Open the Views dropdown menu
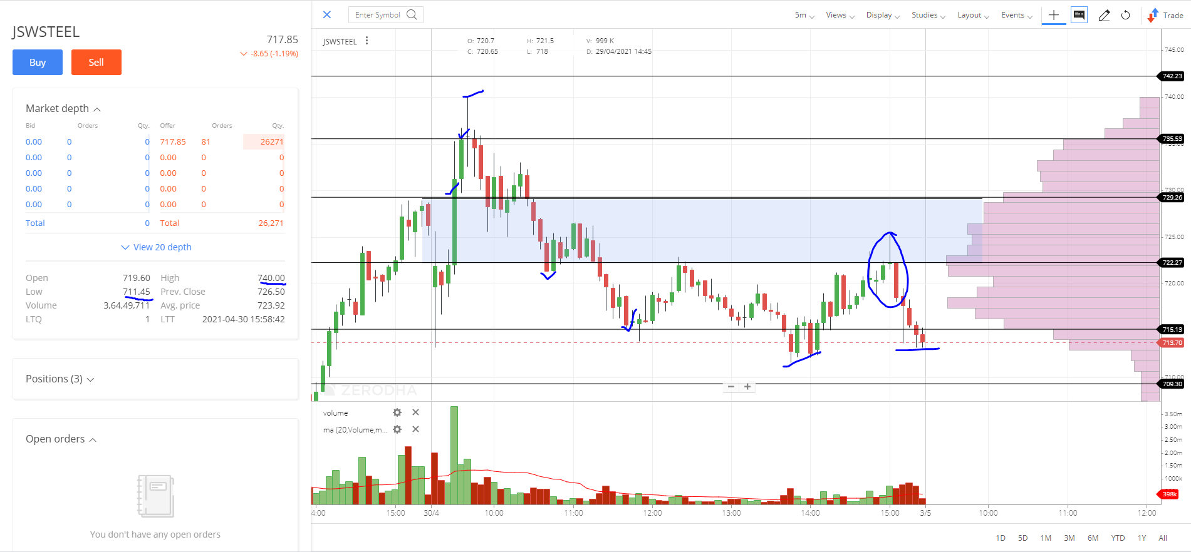The height and width of the screenshot is (552, 1191). coord(840,15)
